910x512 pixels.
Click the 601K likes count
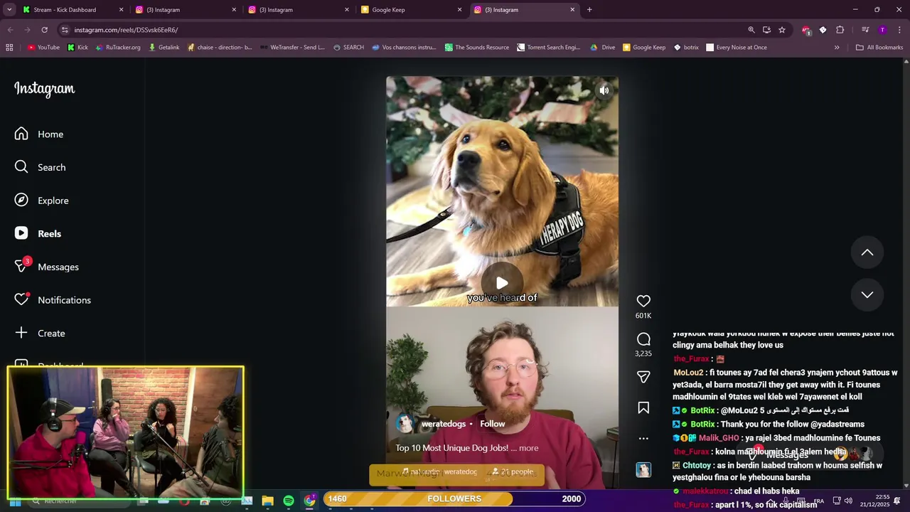coord(643,316)
